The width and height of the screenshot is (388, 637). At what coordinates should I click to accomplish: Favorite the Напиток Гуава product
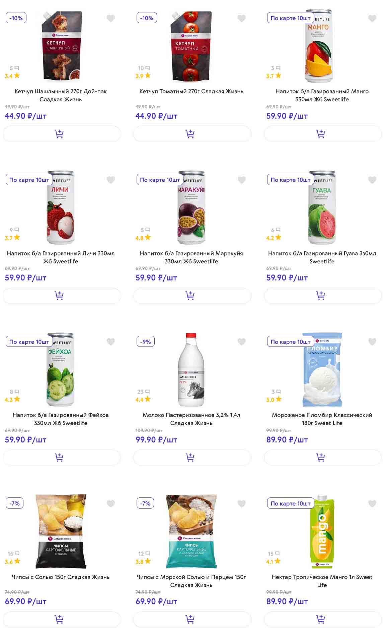tap(372, 180)
